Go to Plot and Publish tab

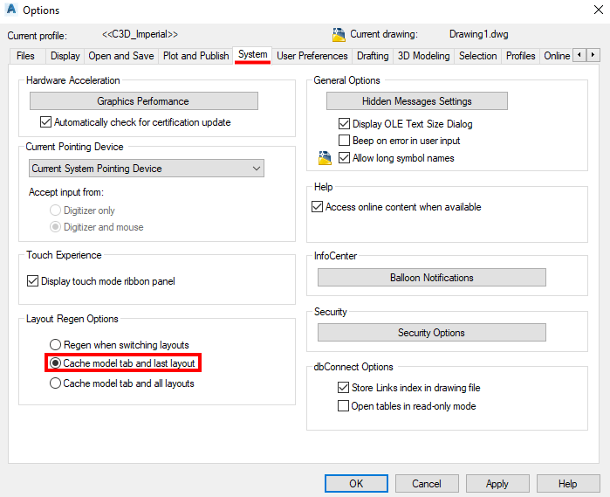196,56
